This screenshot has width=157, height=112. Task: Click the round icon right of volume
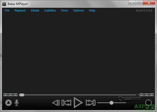click(x=148, y=103)
